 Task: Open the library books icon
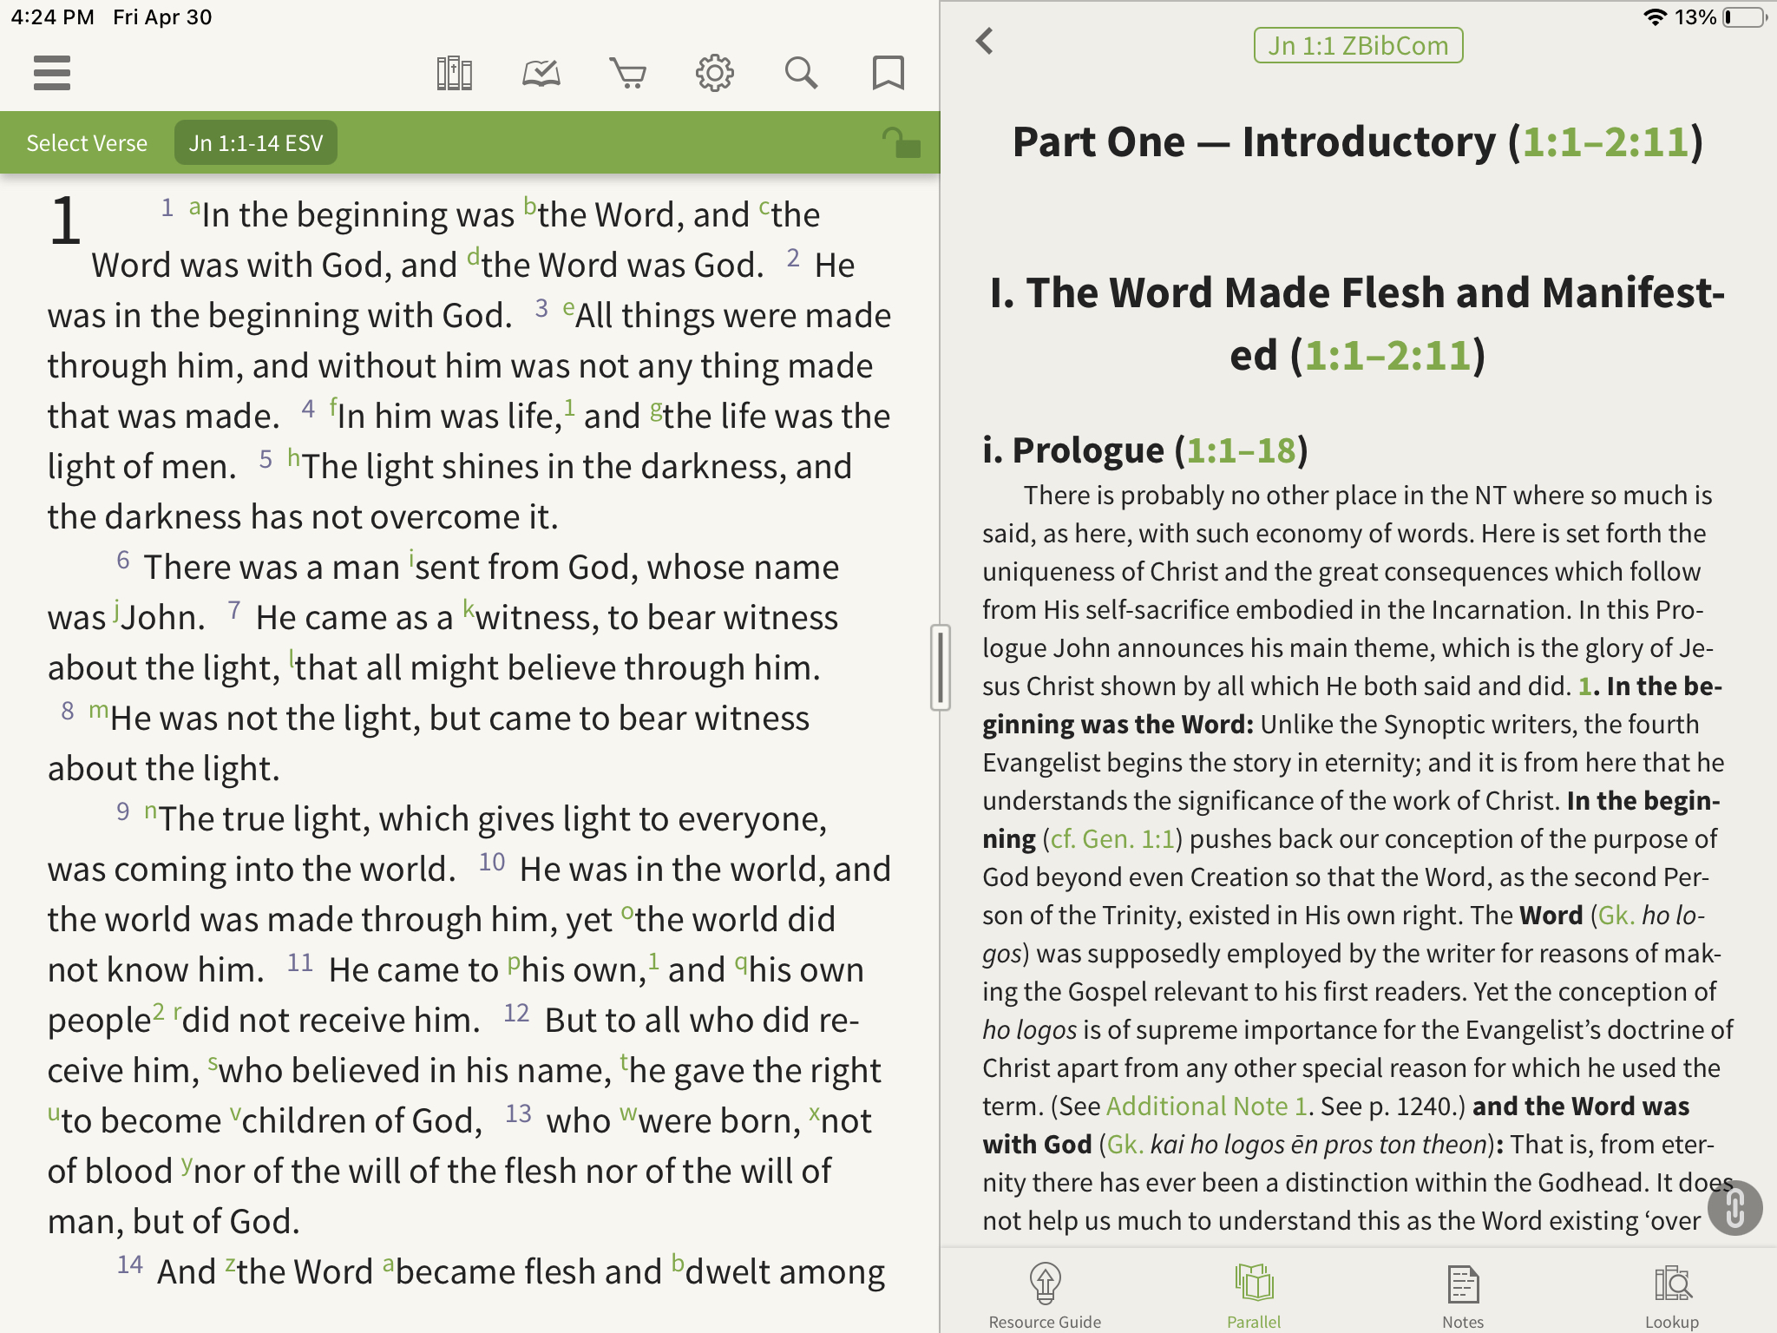coord(454,73)
